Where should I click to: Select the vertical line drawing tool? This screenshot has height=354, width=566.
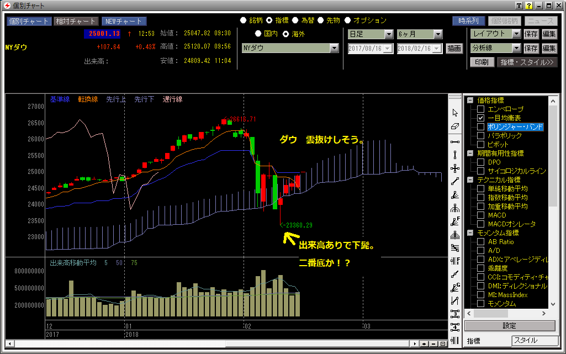(x=455, y=155)
